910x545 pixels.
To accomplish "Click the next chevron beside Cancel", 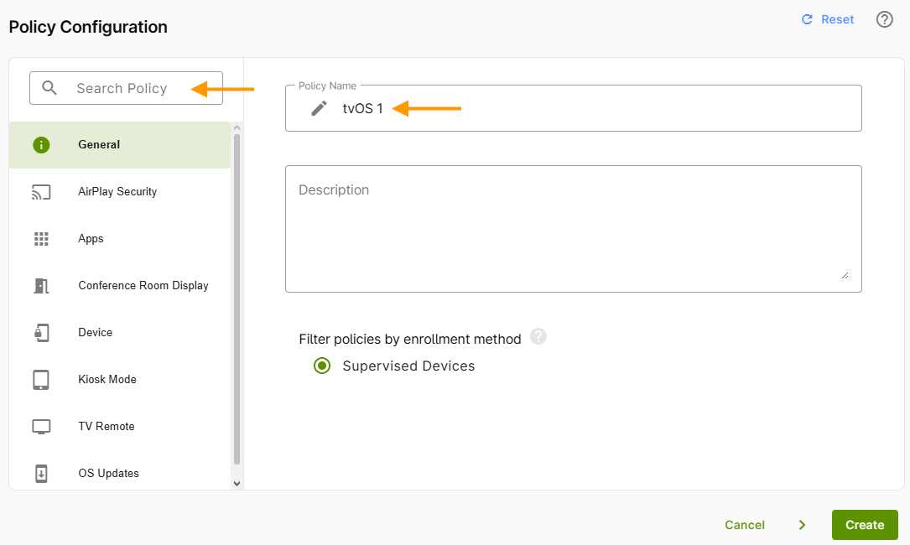I will pos(802,525).
